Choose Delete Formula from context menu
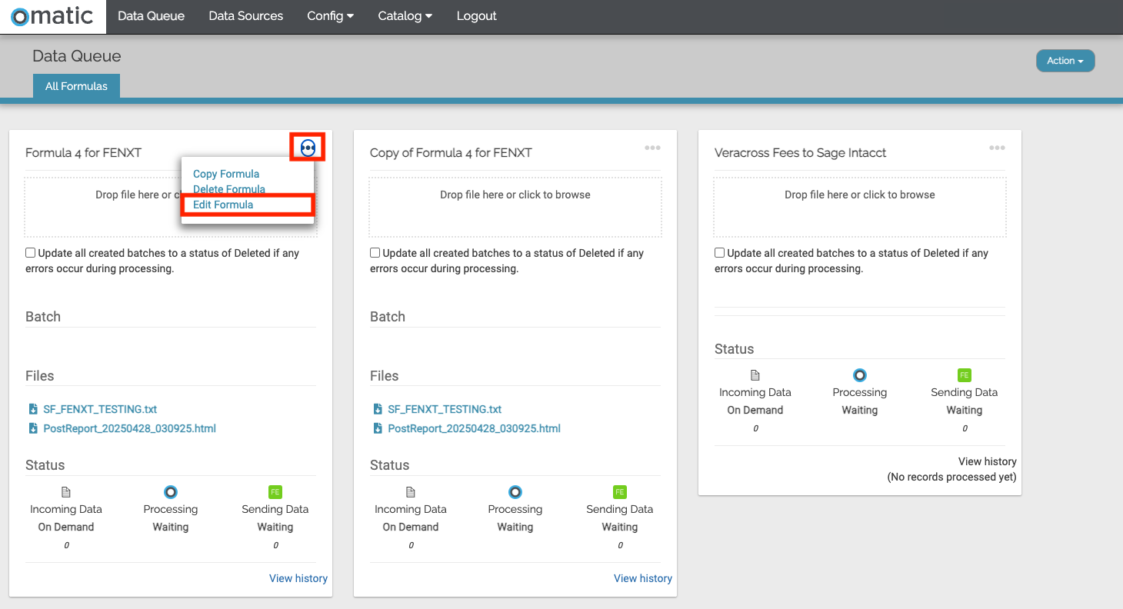 pyautogui.click(x=229, y=189)
